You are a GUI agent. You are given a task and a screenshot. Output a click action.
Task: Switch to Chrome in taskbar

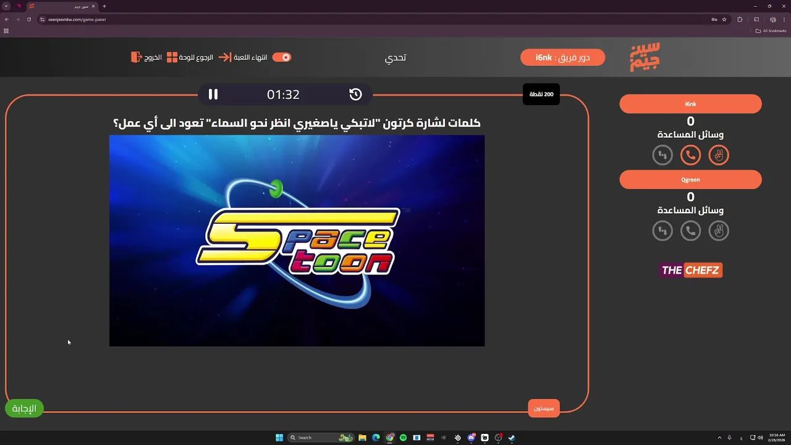390,438
